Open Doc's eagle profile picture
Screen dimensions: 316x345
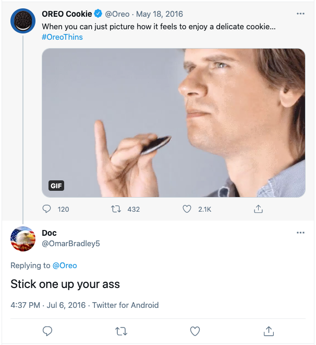tap(23, 239)
